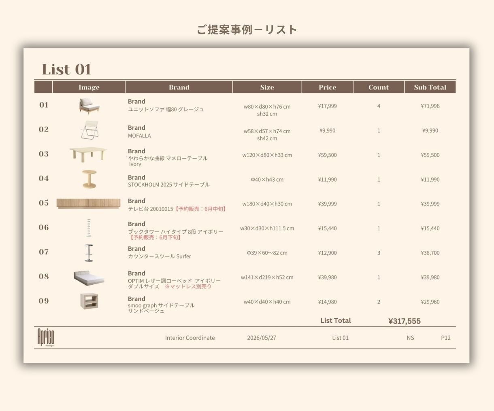
Task: Click the Brand column header
Action: pyautogui.click(x=179, y=87)
